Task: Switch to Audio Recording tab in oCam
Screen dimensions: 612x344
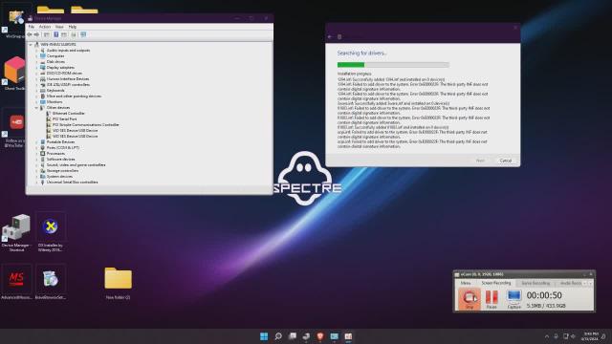Action: click(571, 283)
